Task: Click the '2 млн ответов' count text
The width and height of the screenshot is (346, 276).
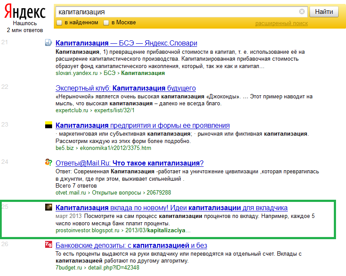Action: pos(25,30)
